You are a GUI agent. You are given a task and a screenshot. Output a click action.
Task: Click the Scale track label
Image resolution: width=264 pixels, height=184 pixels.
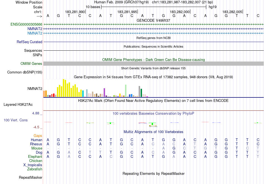click(38, 7)
